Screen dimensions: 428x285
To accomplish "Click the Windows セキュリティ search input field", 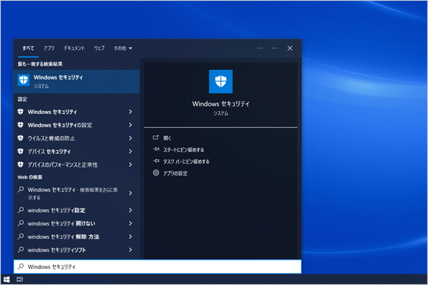I will point(157,266).
